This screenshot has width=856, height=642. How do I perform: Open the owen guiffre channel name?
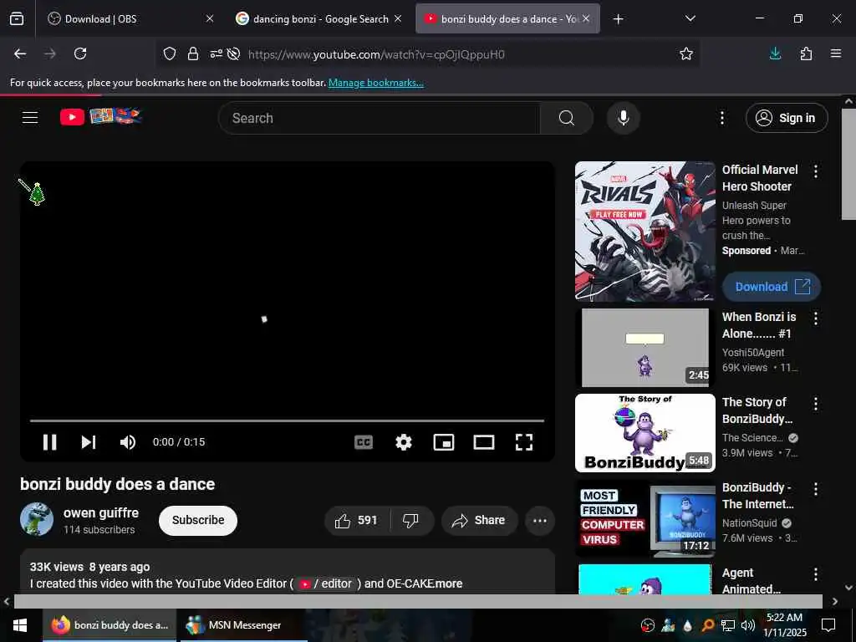[101, 512]
